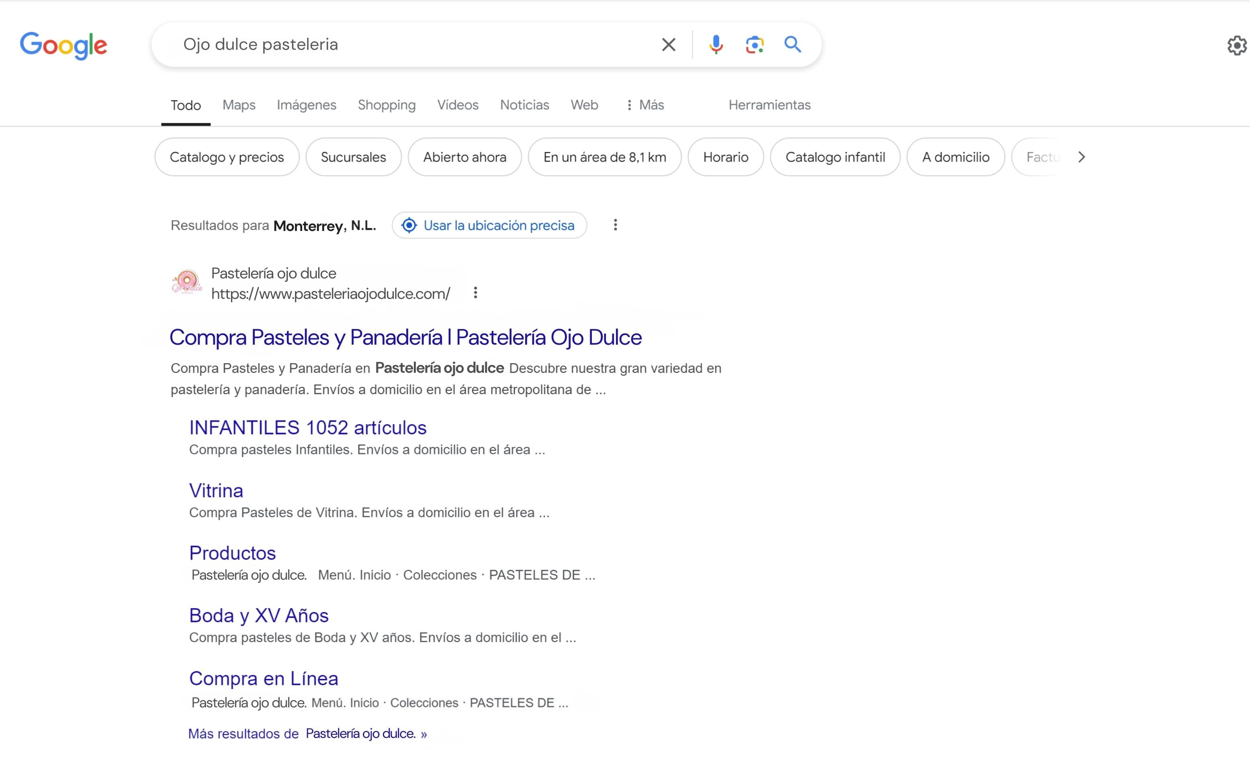Open 'Compra en Línea' sitelink
The height and width of the screenshot is (760, 1252).
264,679
